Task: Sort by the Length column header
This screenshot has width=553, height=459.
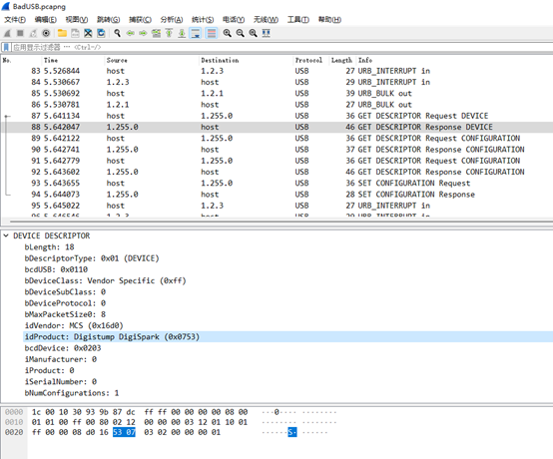Action: (342, 60)
